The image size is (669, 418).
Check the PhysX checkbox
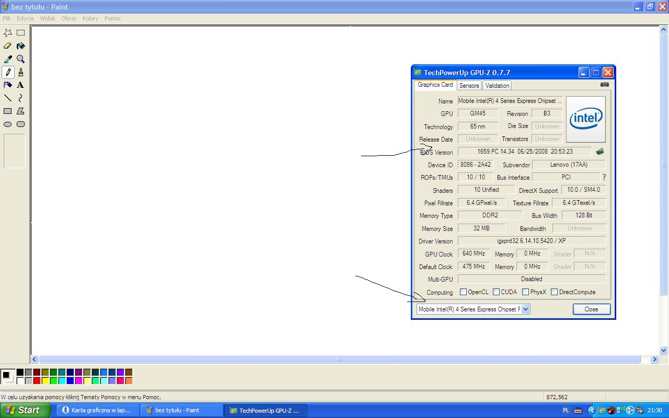tap(525, 292)
